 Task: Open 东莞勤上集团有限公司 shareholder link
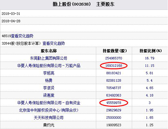pyautogui.click(x=49, y=58)
